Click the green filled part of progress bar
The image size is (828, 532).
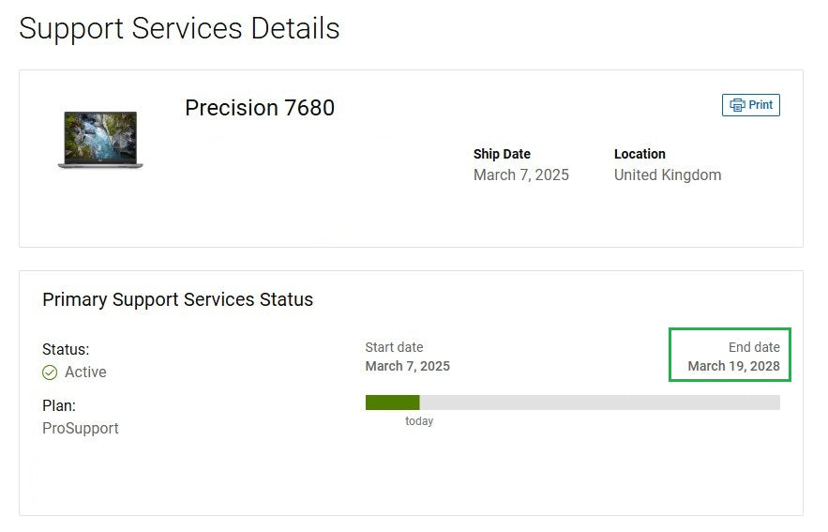392,403
